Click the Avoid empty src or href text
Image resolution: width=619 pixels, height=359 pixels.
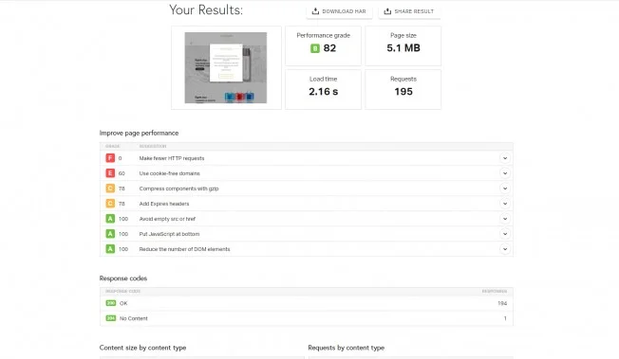pyautogui.click(x=167, y=219)
